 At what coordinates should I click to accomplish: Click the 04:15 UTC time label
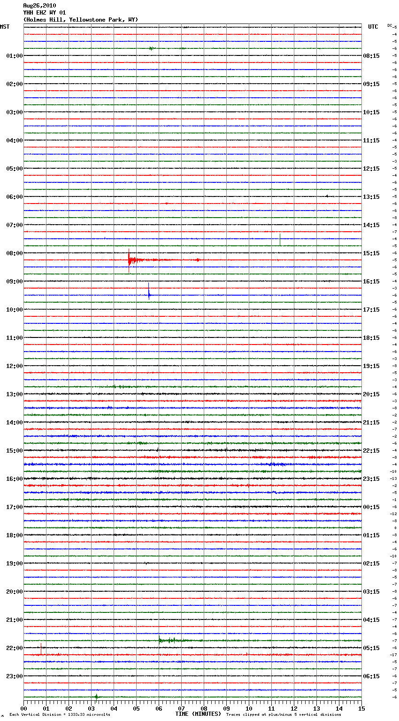pos(371,620)
